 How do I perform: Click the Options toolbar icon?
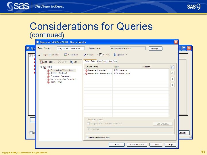115,55
